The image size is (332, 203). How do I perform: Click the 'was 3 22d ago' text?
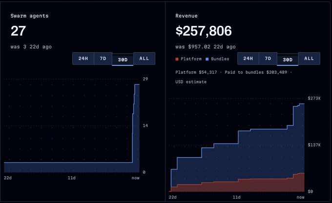pyautogui.click(x=31, y=47)
